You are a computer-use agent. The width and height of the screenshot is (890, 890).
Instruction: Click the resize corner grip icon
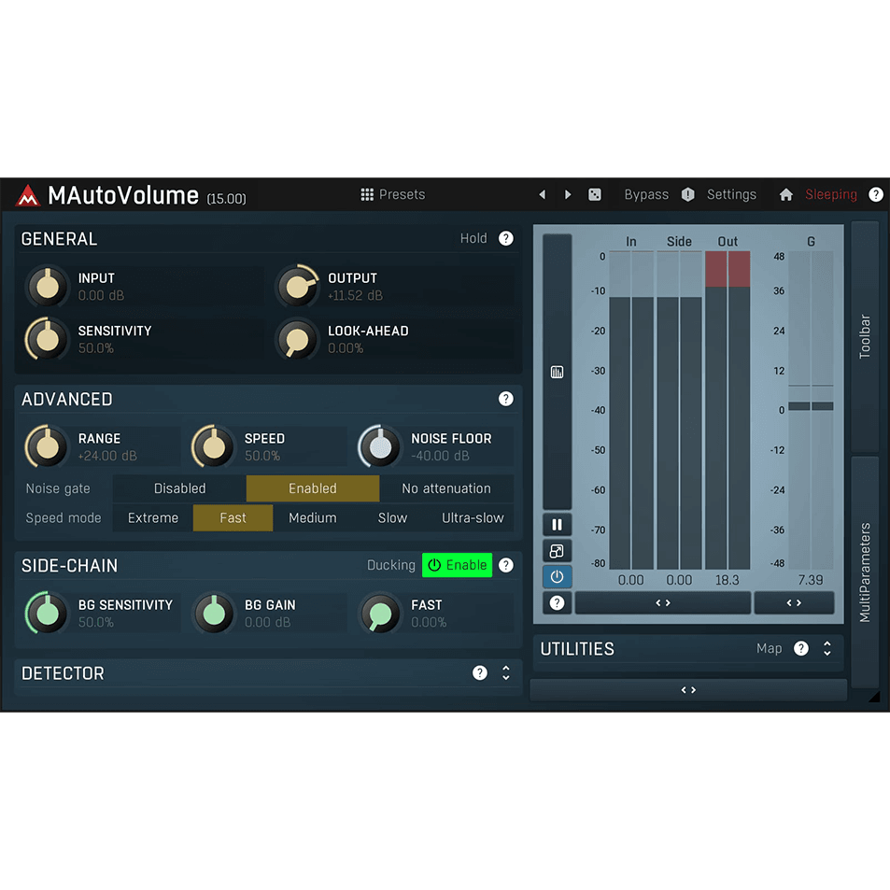pos(874,697)
